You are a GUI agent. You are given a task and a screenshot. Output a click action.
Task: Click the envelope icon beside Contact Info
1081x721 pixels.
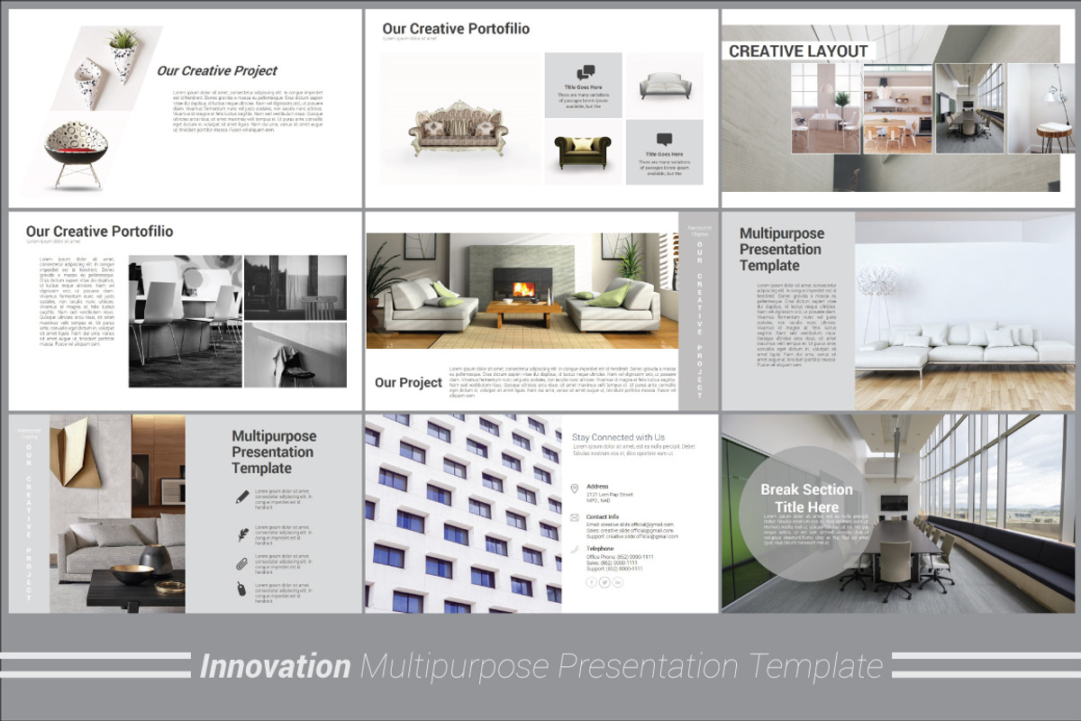pos(575,518)
